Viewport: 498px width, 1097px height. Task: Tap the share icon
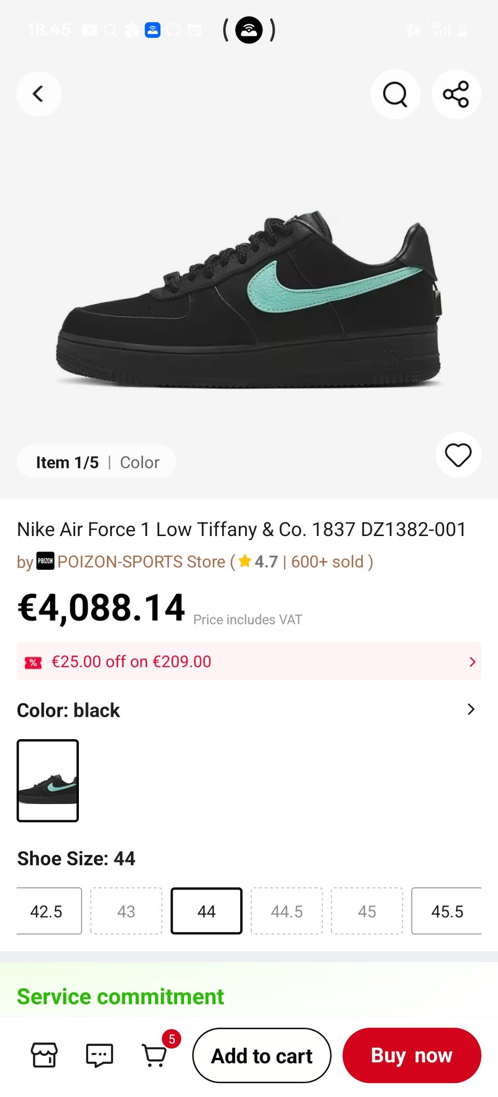(456, 94)
